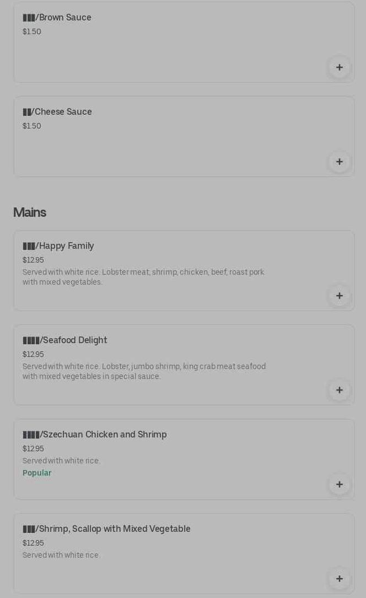The width and height of the screenshot is (366, 598).
Task: Add Szechuan Chicken and Shrimp to cart
Action: tap(339, 484)
